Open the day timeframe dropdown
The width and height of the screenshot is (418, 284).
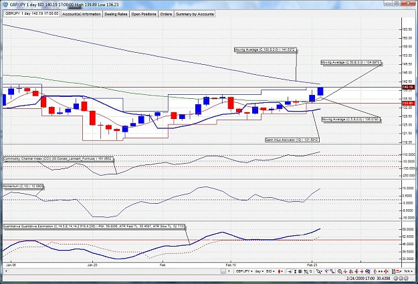point(259,271)
